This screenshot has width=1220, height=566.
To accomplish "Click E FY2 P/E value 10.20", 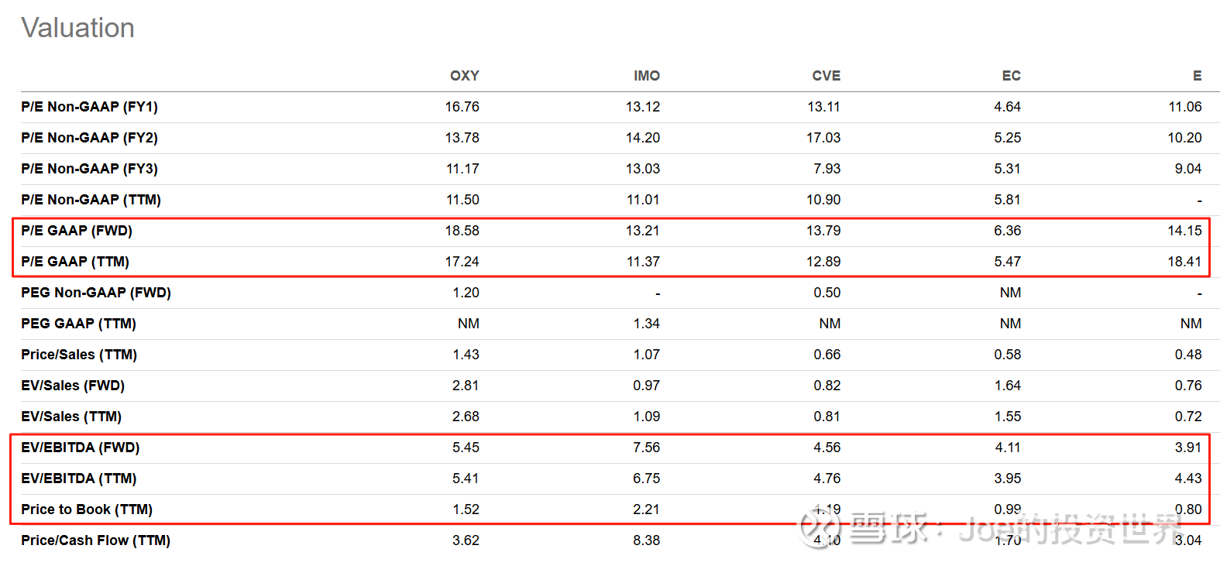I will [1185, 138].
